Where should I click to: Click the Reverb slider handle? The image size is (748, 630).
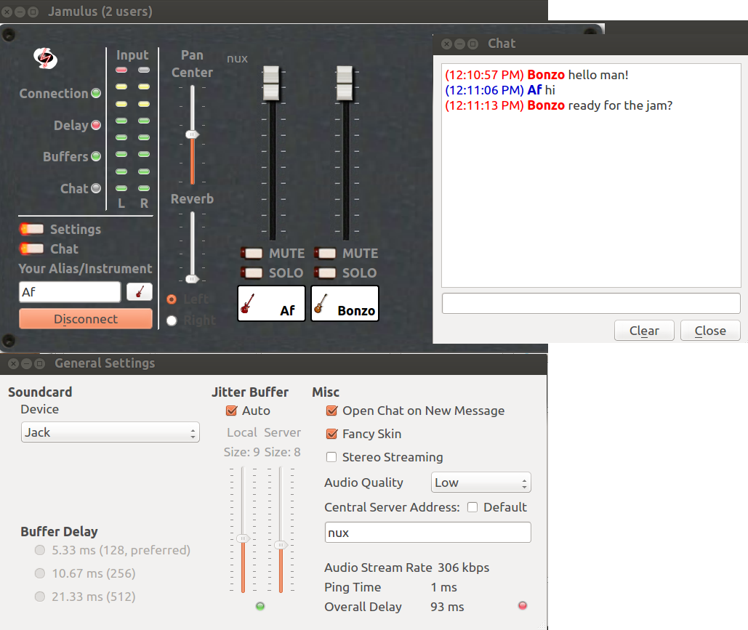pyautogui.click(x=192, y=278)
